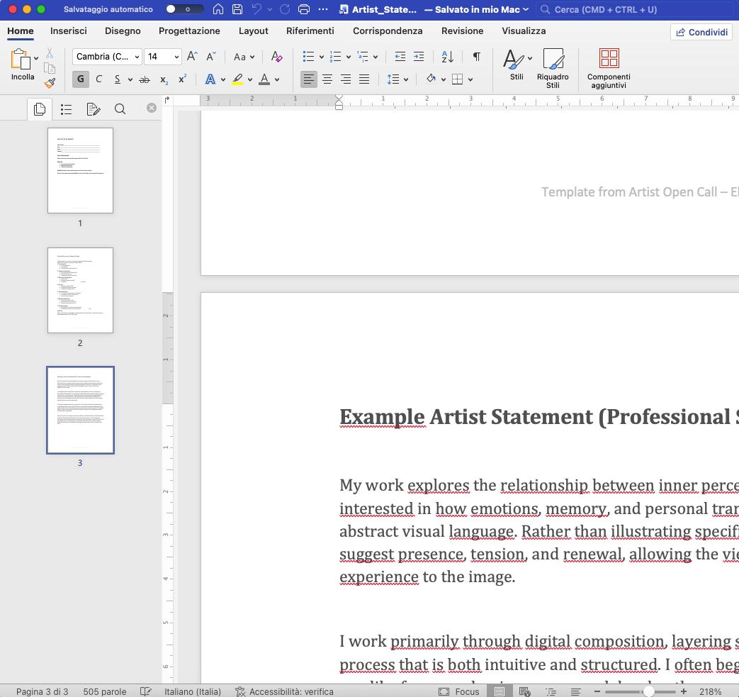Adjust the zoom slider handle
The width and height of the screenshot is (739, 697).
649,691
